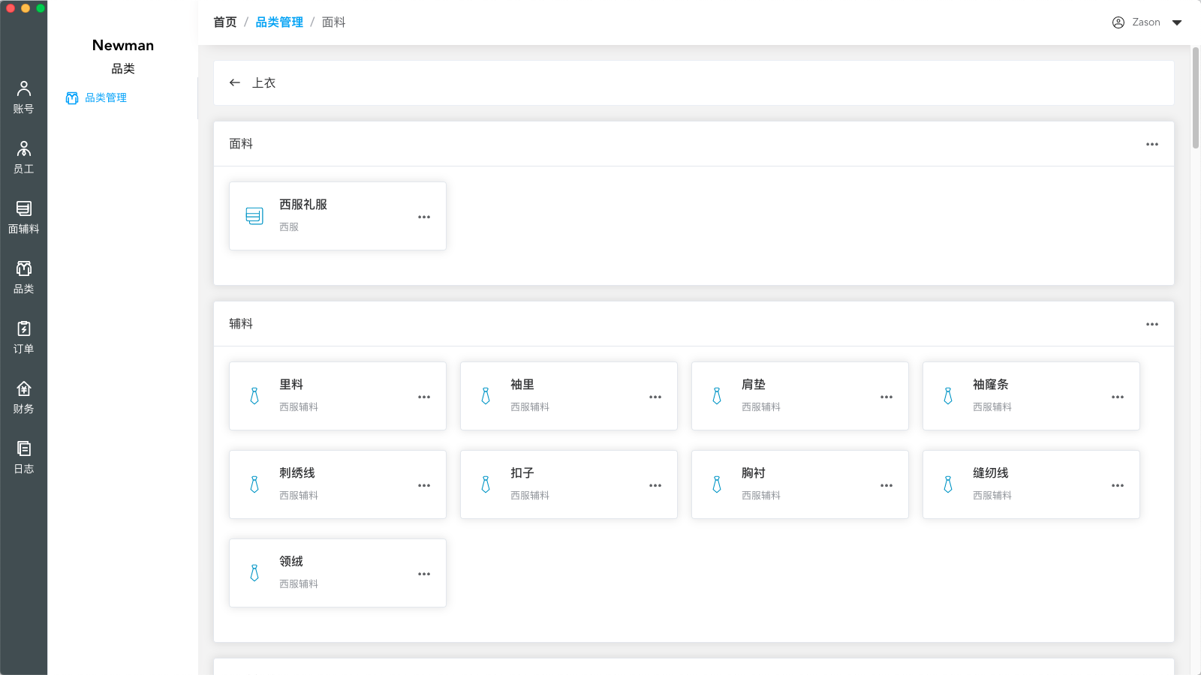Open more options on 西服礼服 card
The height and width of the screenshot is (675, 1201).
coord(424,217)
